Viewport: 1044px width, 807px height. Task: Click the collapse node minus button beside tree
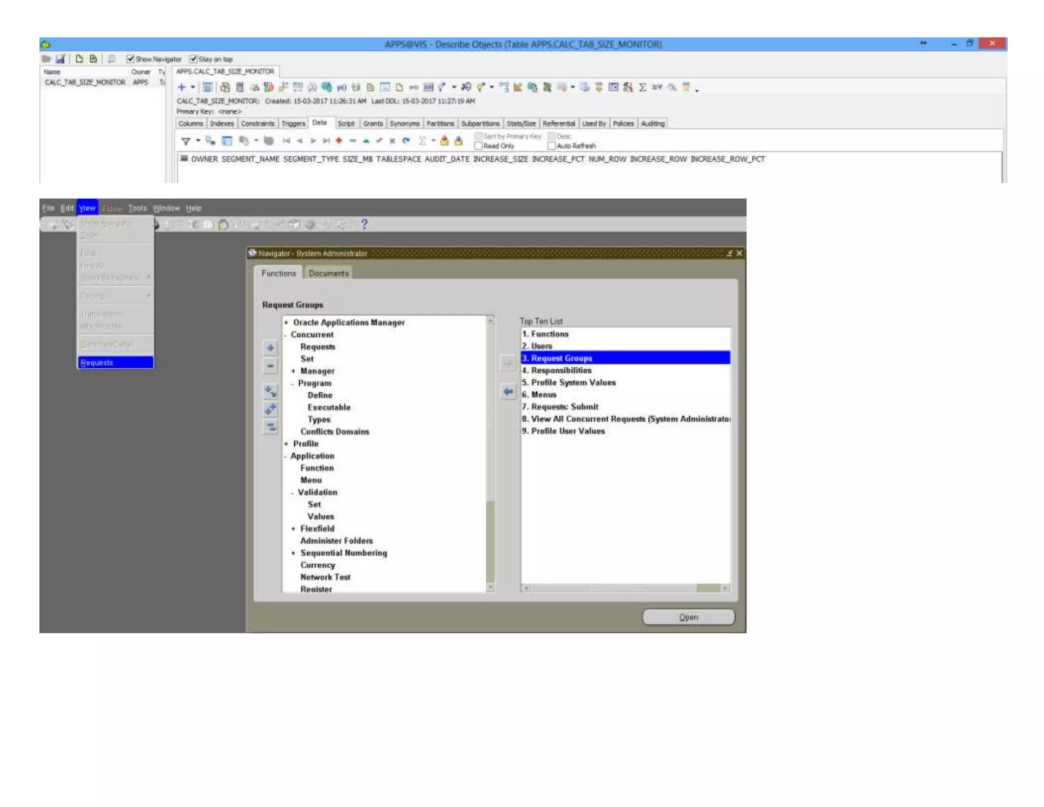[x=270, y=366]
